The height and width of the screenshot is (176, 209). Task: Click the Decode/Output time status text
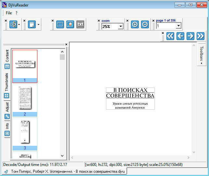coord(35,165)
